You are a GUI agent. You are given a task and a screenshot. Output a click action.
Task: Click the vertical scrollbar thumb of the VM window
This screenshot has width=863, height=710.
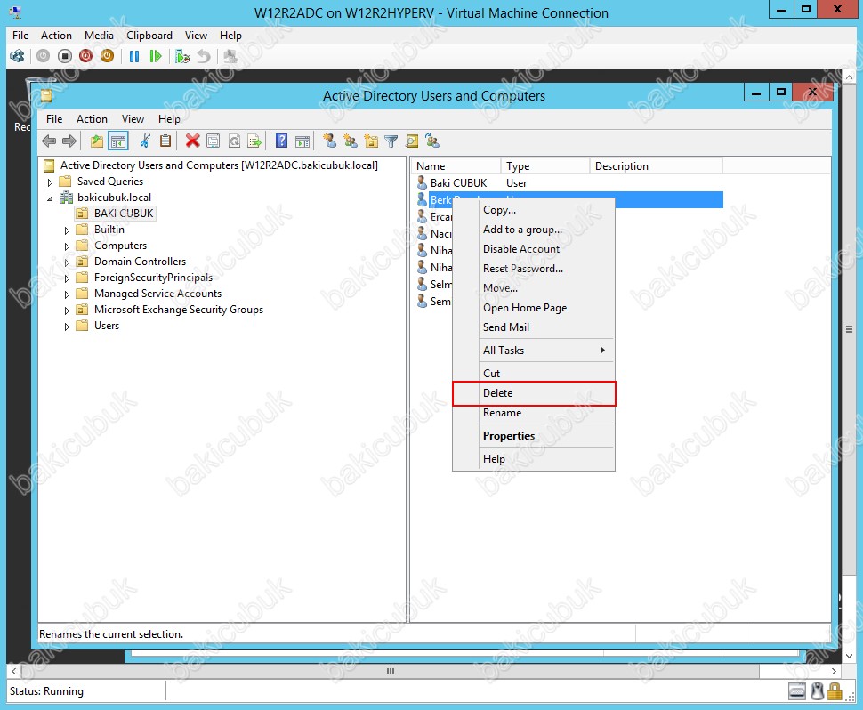coord(850,329)
